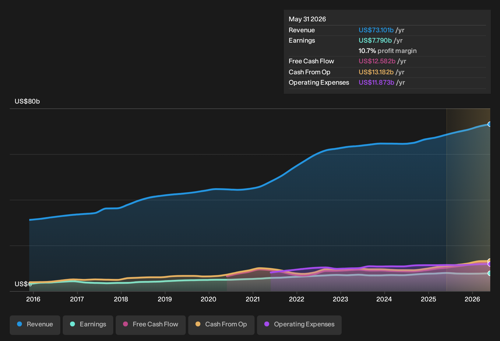Click the 2019 x-axis label
Viewport: 500px width, 341px height.
165,299
